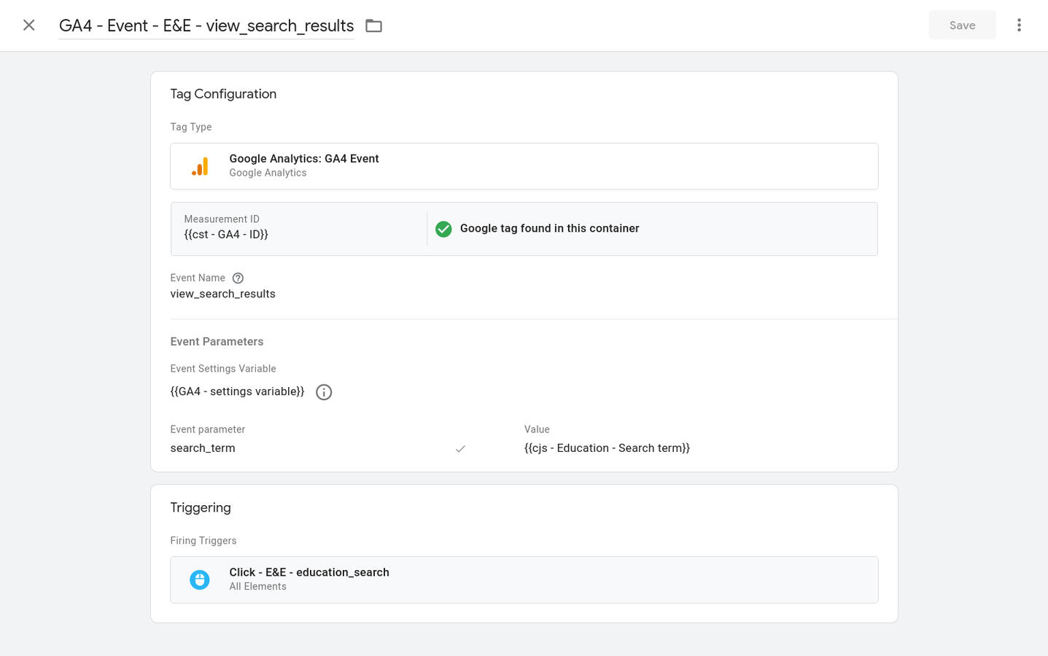Click the {{GA4 - settings variable}} value

pos(237,391)
